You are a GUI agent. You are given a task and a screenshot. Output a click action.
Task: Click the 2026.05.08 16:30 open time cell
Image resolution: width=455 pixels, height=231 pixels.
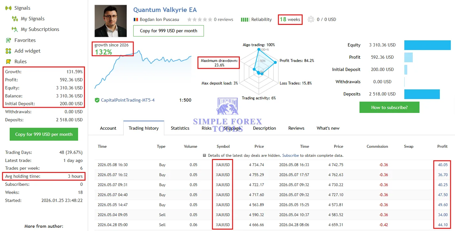click(113, 165)
